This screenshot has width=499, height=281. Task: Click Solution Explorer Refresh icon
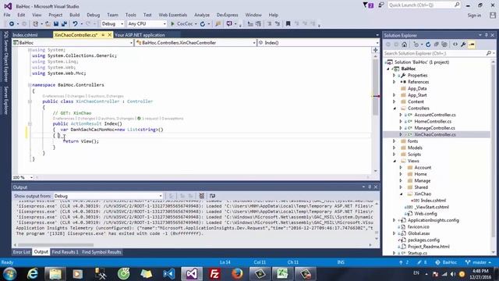click(428, 44)
